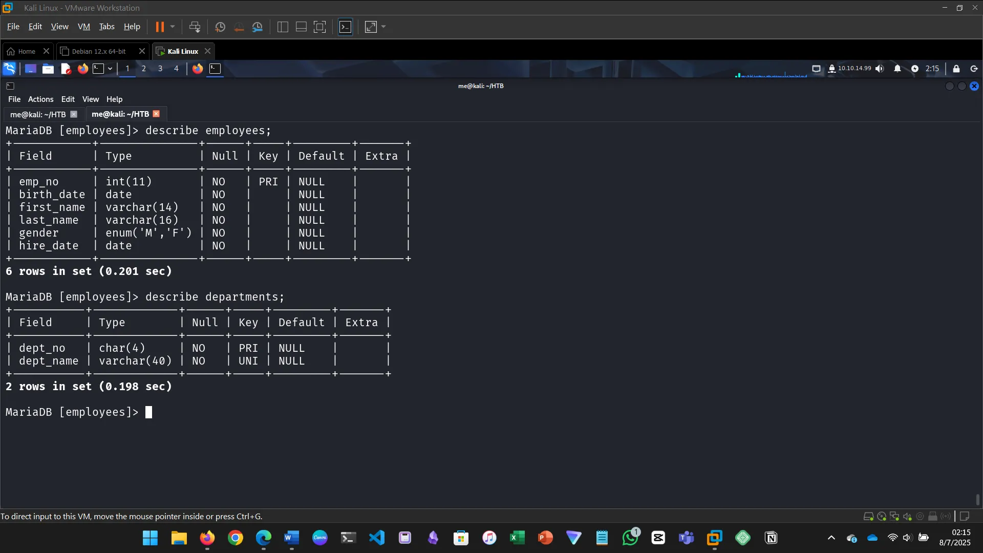Viewport: 983px width, 553px height.
Task: Switch to workspace 3
Action: click(x=160, y=69)
